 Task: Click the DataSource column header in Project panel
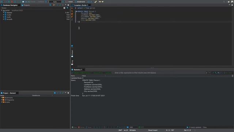point(36,95)
